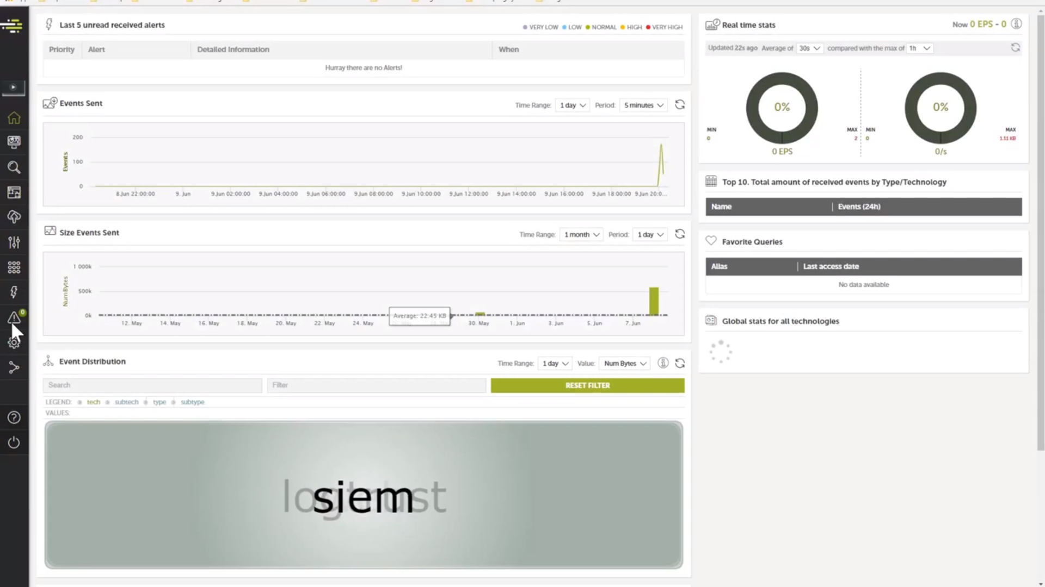Open the Event Distribution info icon
1045x587 pixels.
(x=662, y=363)
